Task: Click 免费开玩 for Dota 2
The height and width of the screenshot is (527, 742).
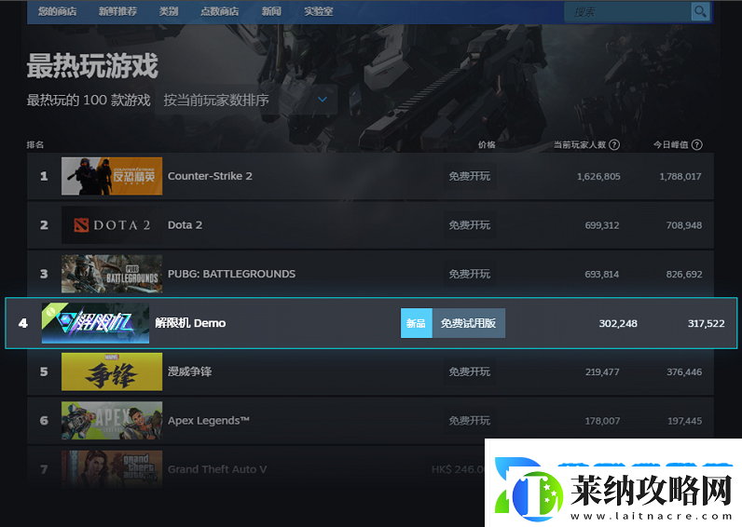Action: click(x=470, y=225)
